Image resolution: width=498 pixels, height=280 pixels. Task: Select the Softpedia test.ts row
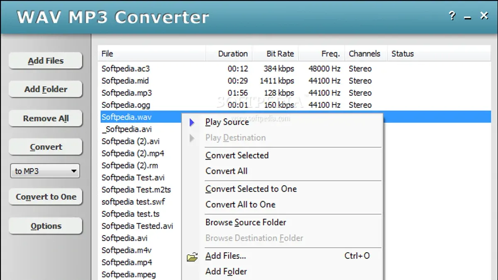pos(130,214)
